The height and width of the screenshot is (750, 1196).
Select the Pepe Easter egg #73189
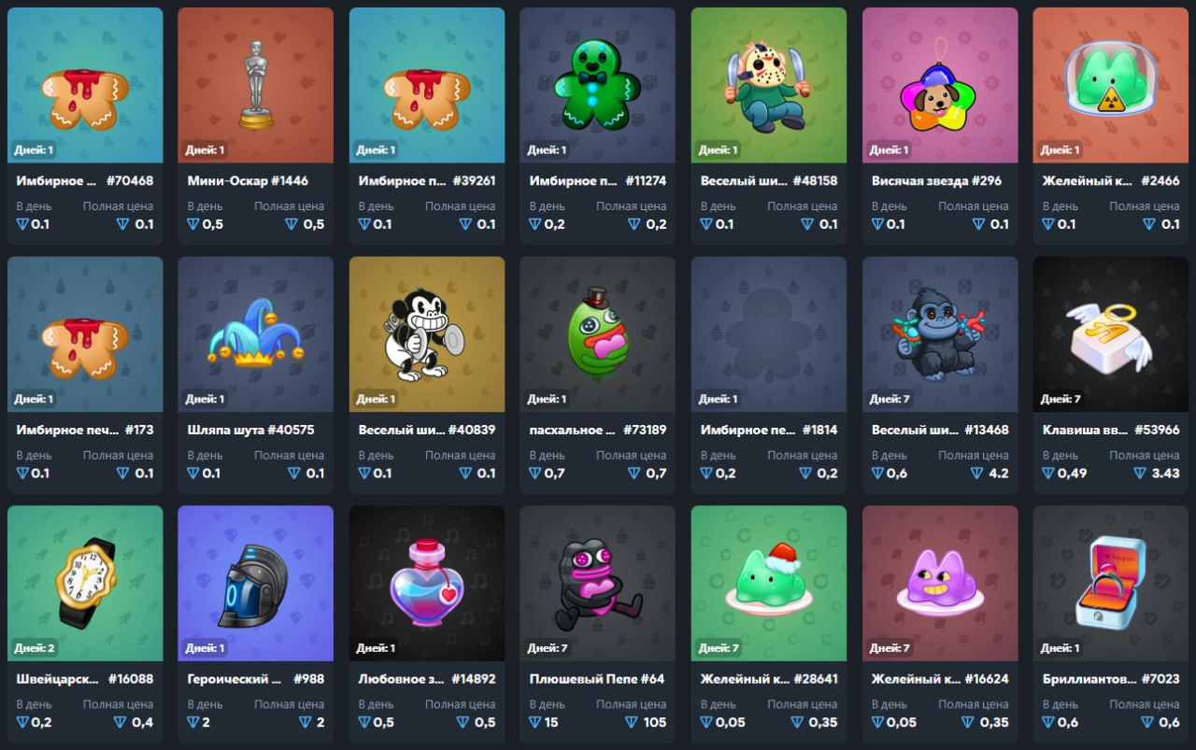click(597, 334)
